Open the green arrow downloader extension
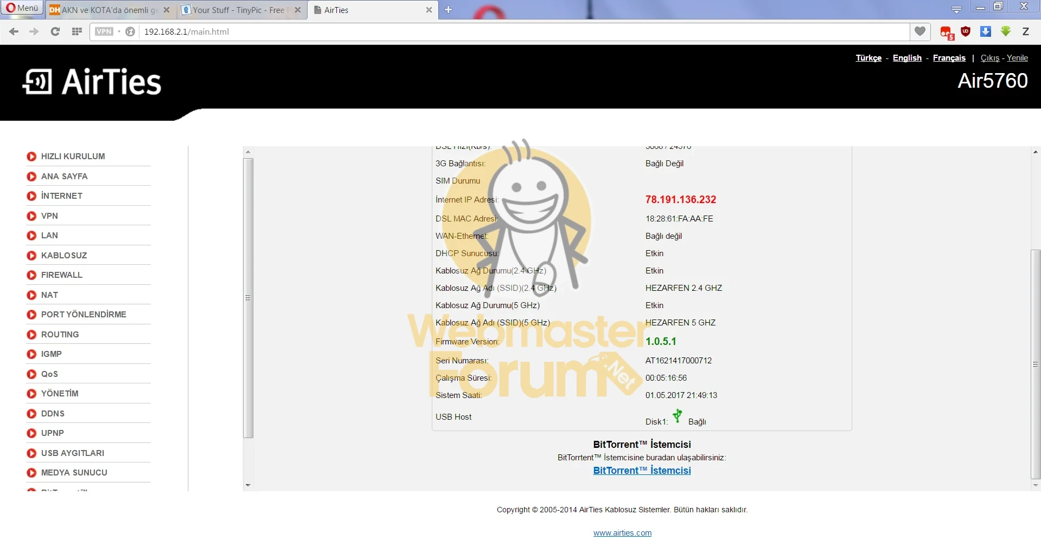 [1006, 31]
